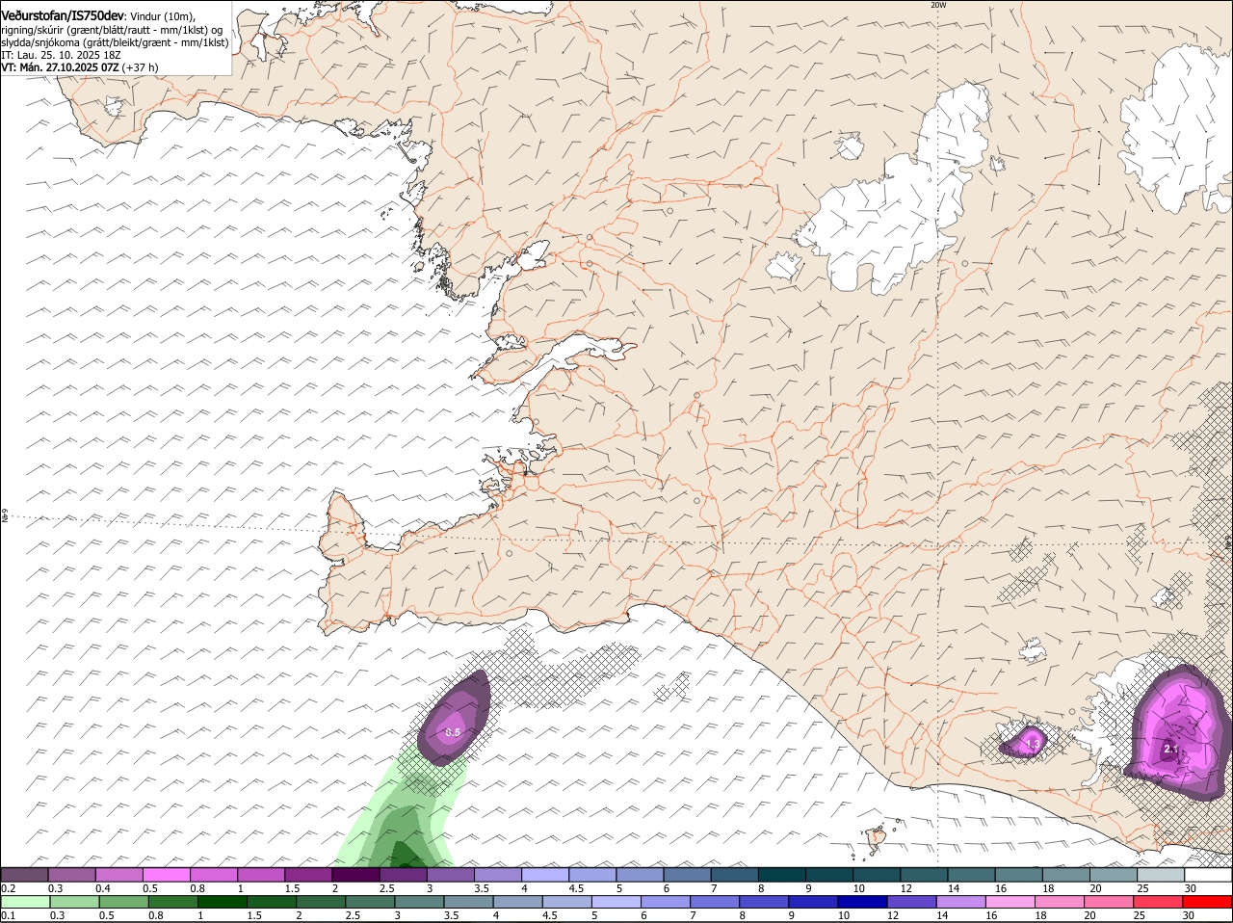The height and width of the screenshot is (923, 1233).
Task: Pick the violet swatch labeled 14 in rain legend
Action: click(960, 902)
